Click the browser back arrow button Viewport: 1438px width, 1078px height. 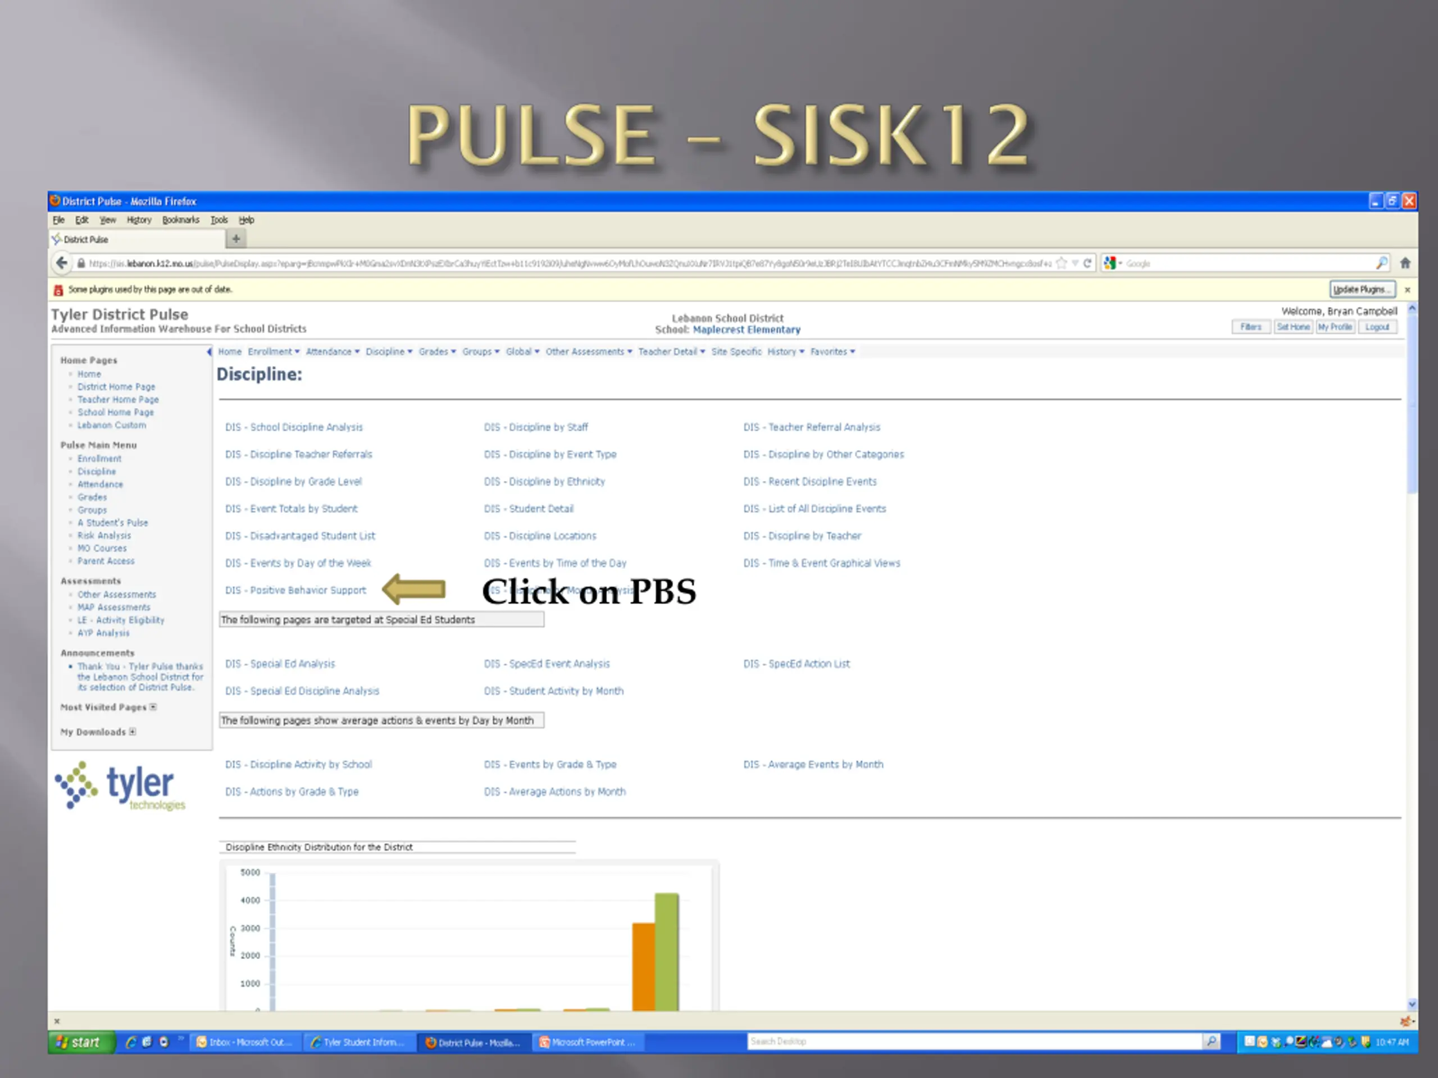62,263
